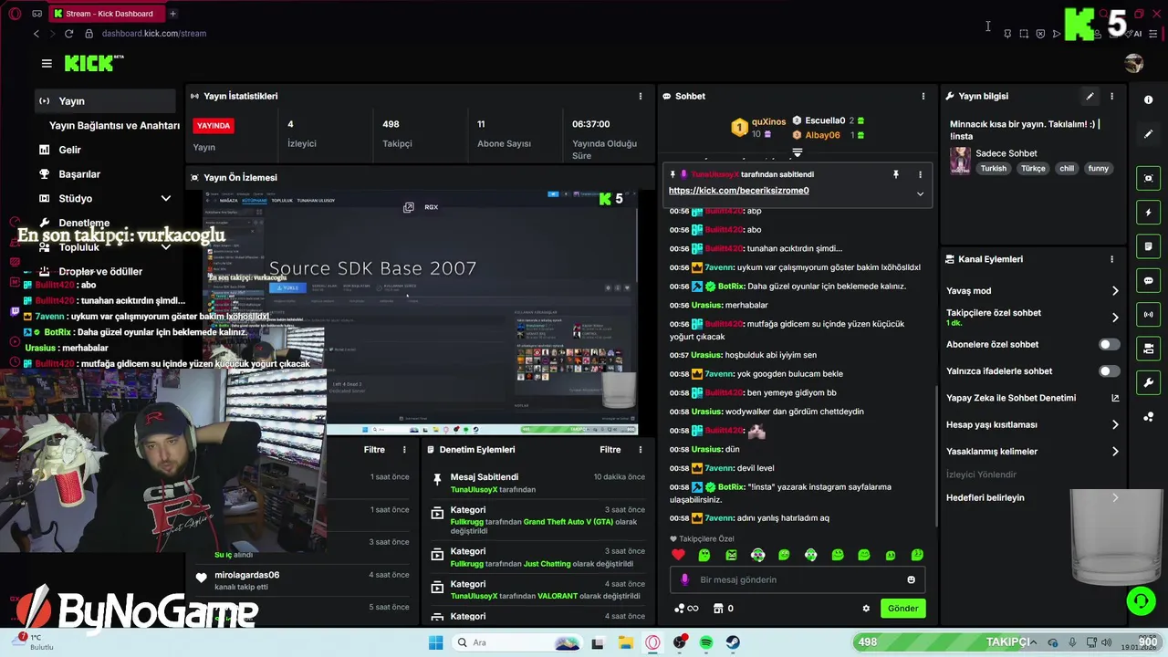The width and height of the screenshot is (1168, 657).
Task: Open the emoji picker in the message box
Action: [911, 579]
